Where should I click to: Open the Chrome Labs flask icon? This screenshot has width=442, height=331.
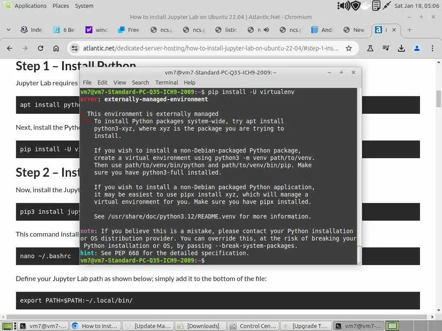[370, 48]
